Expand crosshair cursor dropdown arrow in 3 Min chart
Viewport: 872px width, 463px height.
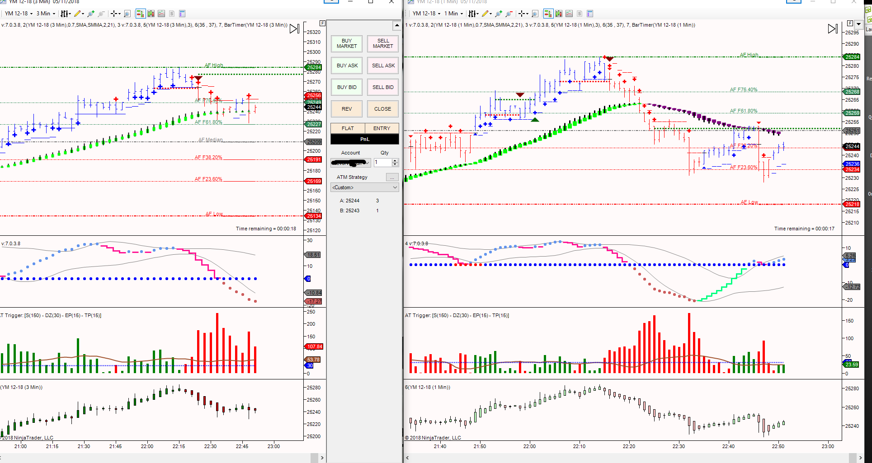tap(119, 14)
